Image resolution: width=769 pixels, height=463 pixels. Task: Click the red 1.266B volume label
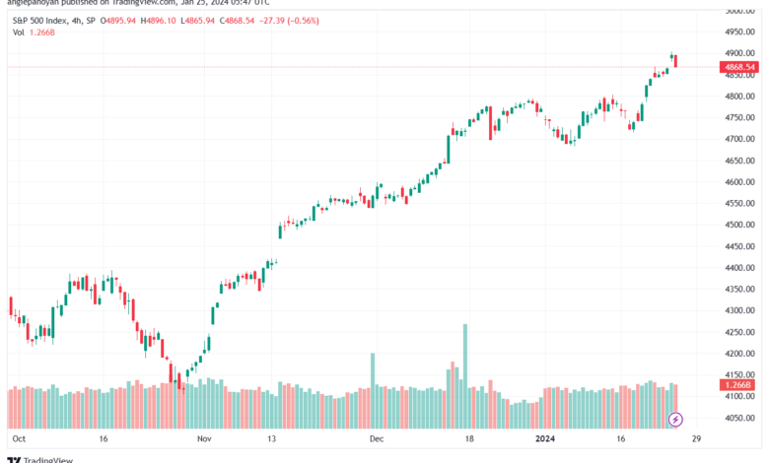coord(737,384)
